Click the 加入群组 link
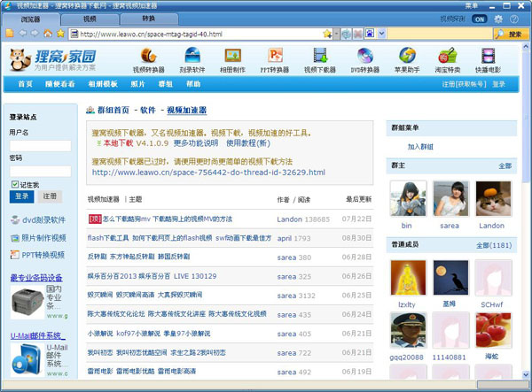Viewport: 532px width, 392px height. 420,147
